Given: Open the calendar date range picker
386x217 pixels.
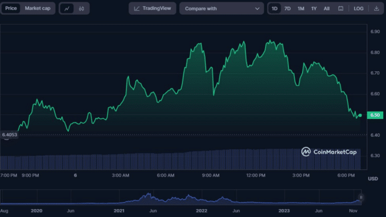Looking at the screenshot, I should 340,9.
